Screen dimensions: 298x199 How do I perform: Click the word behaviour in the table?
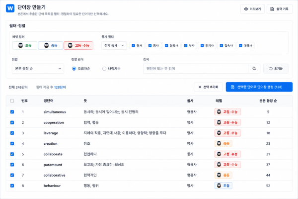[52, 186]
